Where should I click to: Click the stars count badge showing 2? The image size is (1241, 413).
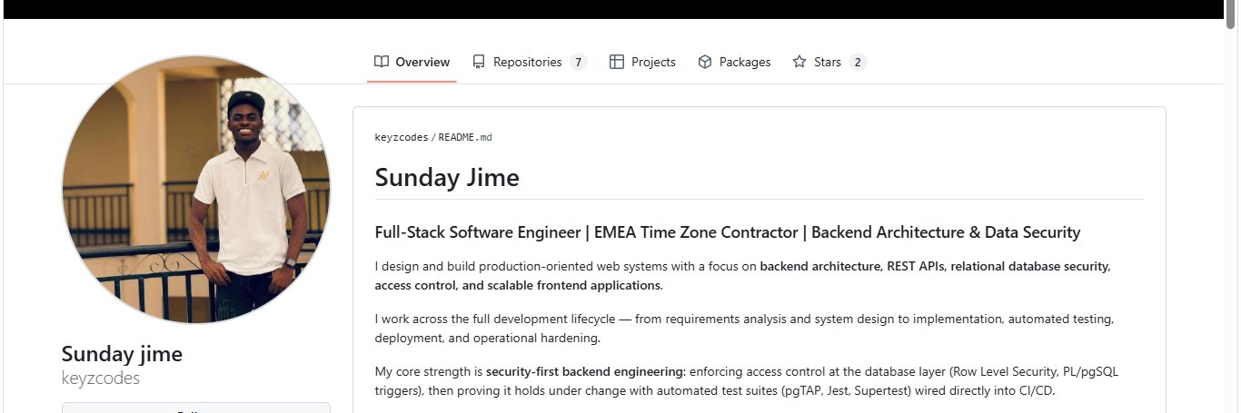point(858,62)
